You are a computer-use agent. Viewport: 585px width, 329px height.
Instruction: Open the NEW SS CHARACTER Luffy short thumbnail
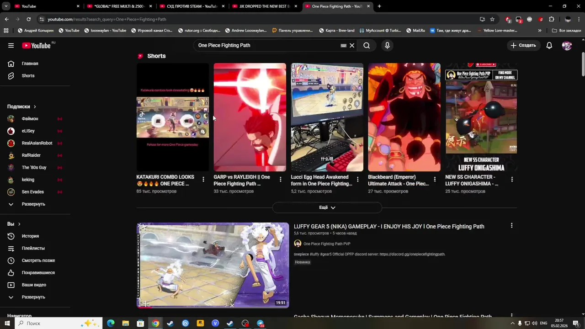[481, 117]
